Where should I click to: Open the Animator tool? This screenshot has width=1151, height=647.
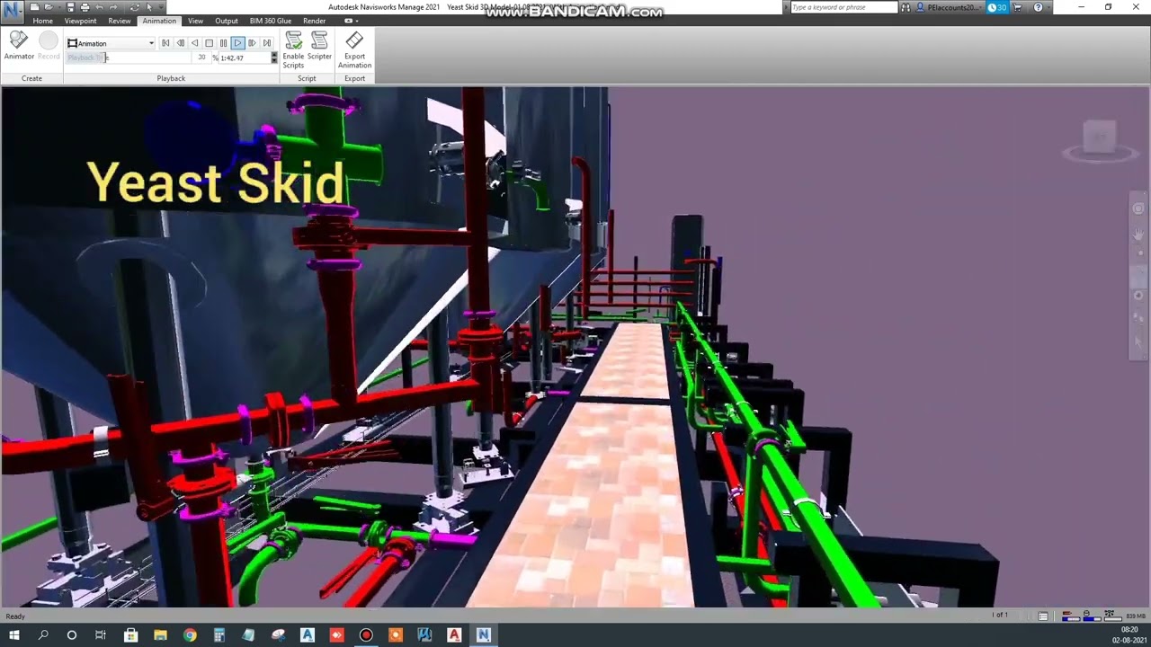(19, 46)
